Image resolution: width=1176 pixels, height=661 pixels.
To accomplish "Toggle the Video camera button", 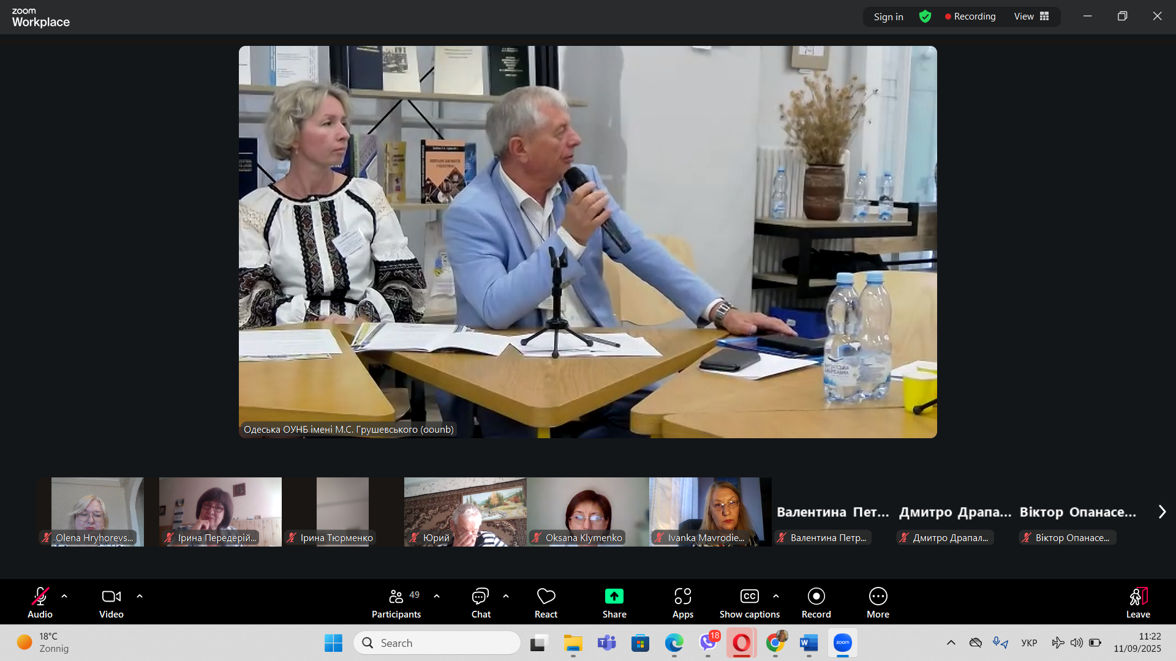I will (x=111, y=596).
